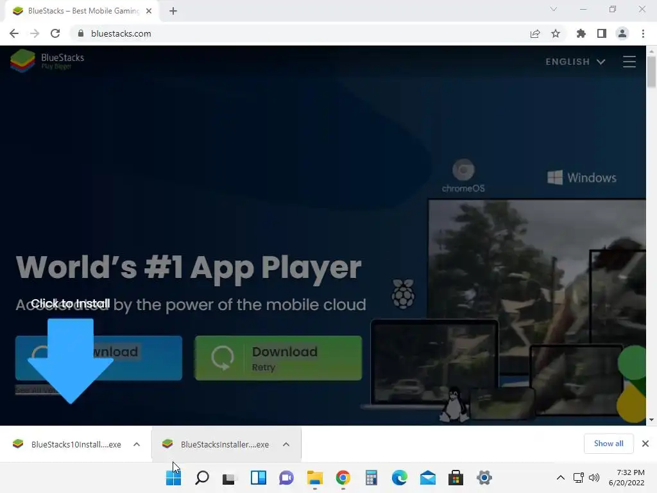Screen dimensions: 657x493
Task: Click the green Download Retry button
Action: pos(278,358)
